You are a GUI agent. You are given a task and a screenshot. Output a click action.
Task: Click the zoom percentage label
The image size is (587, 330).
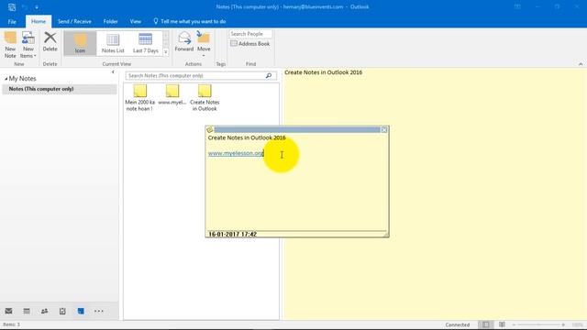click(x=578, y=324)
